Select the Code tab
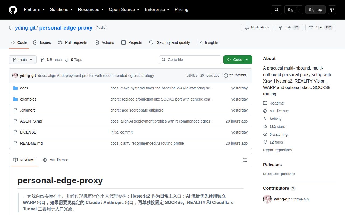Screen dimensions: 345x215 click(x=19, y=42)
